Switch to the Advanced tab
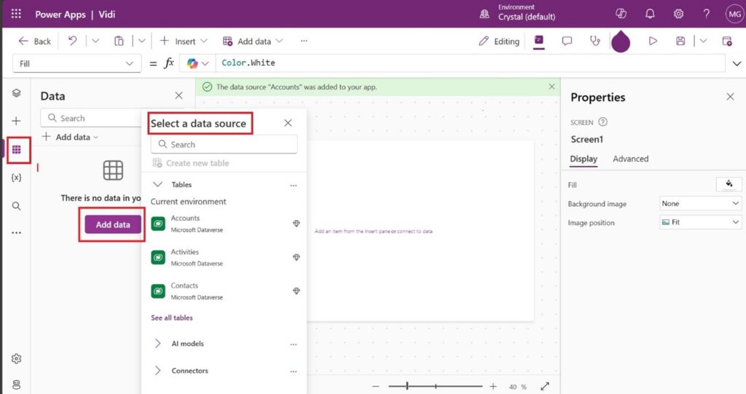 [x=630, y=159]
